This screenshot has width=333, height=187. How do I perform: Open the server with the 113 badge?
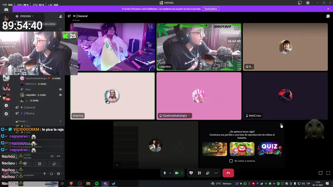click(x=6, y=96)
